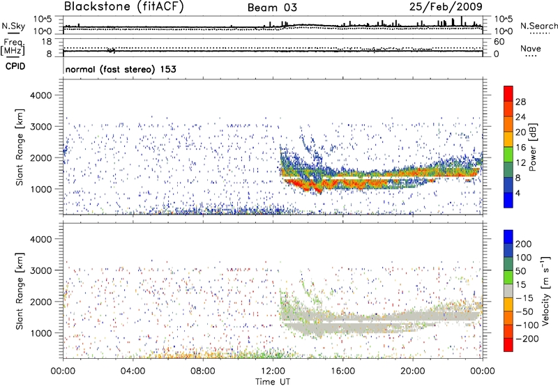The width and height of the screenshot is (558, 386).
Task: Select the "Freq. [MHz]" axis label
Action: click(13, 47)
